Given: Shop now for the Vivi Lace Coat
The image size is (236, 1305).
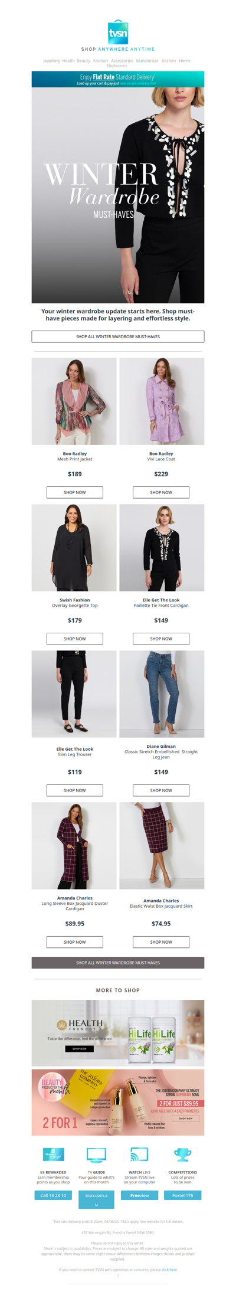Looking at the screenshot, I should [x=161, y=492].
